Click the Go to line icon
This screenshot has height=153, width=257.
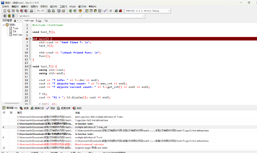click(63, 11)
